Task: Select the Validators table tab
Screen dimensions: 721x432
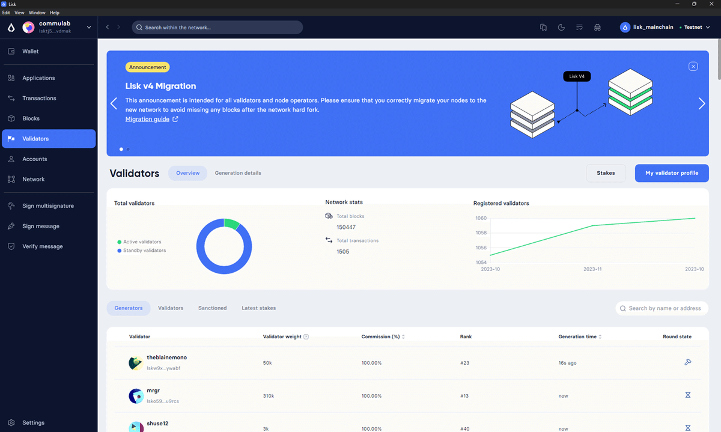Action: pos(171,308)
